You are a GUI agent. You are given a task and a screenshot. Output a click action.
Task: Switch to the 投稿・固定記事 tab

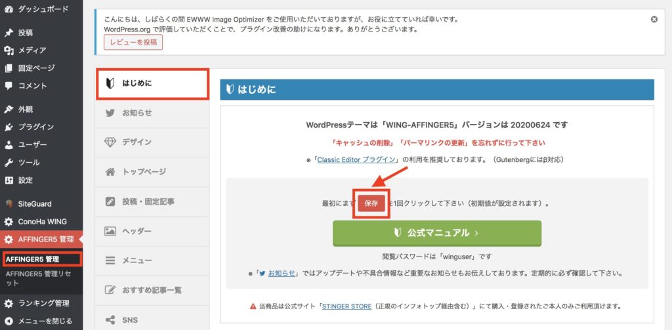click(x=152, y=201)
